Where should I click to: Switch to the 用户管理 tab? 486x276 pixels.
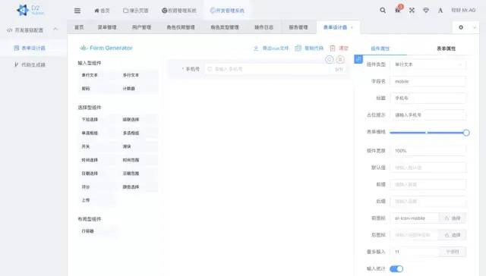click(142, 27)
